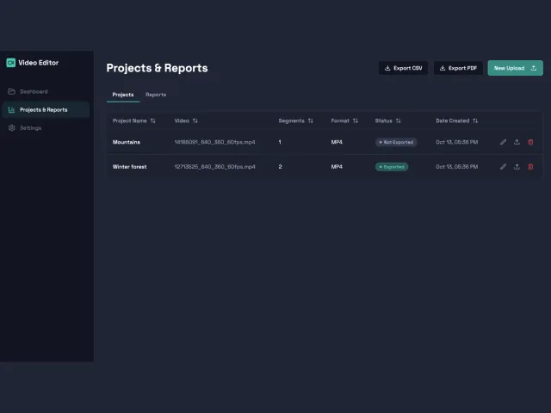Image resolution: width=551 pixels, height=413 pixels.
Task: Sort by Status column arrows
Action: tap(398, 120)
